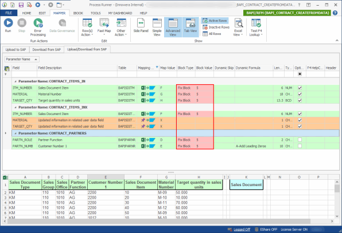
Task: Toggle the Tab View button
Action: click(x=190, y=26)
